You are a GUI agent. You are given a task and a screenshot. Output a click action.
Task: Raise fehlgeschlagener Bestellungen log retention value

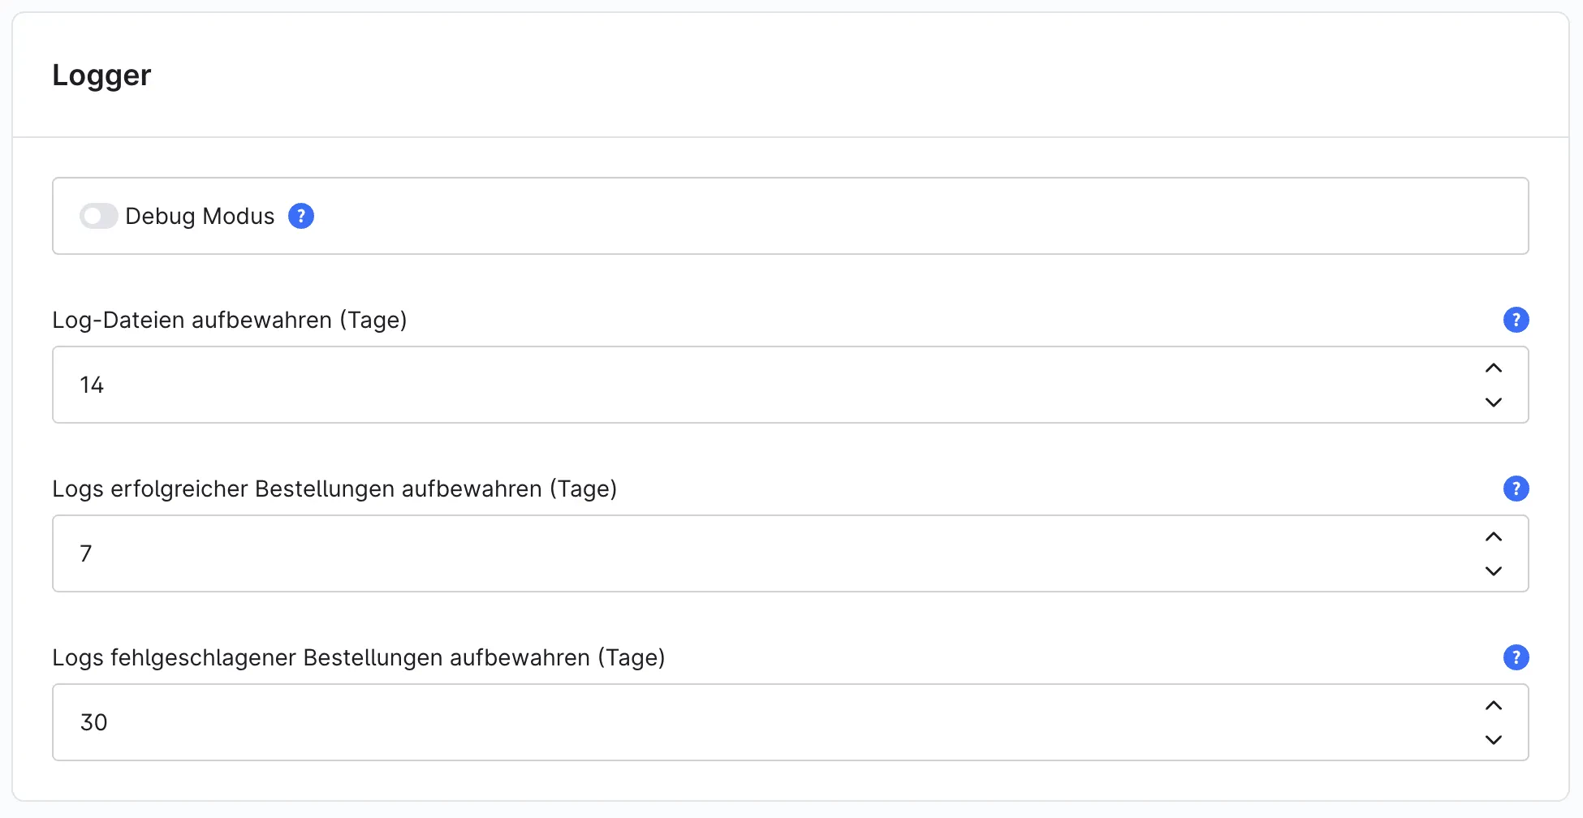pos(1493,706)
